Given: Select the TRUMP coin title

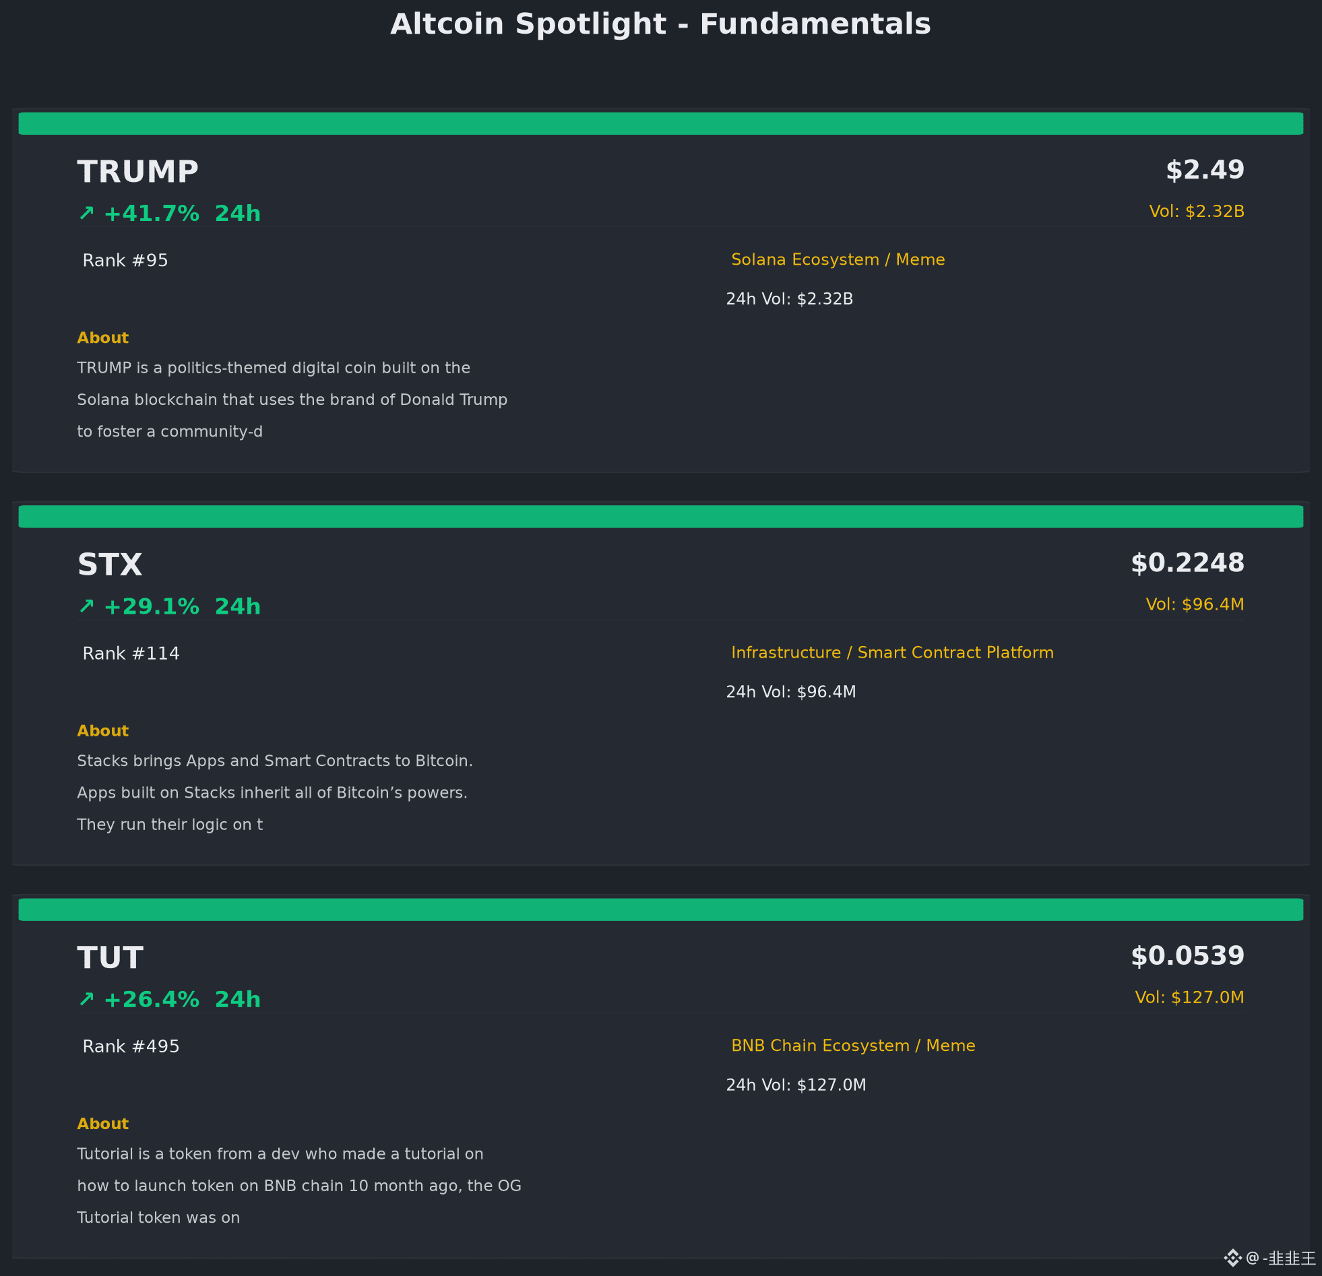Looking at the screenshot, I should pyautogui.click(x=137, y=171).
